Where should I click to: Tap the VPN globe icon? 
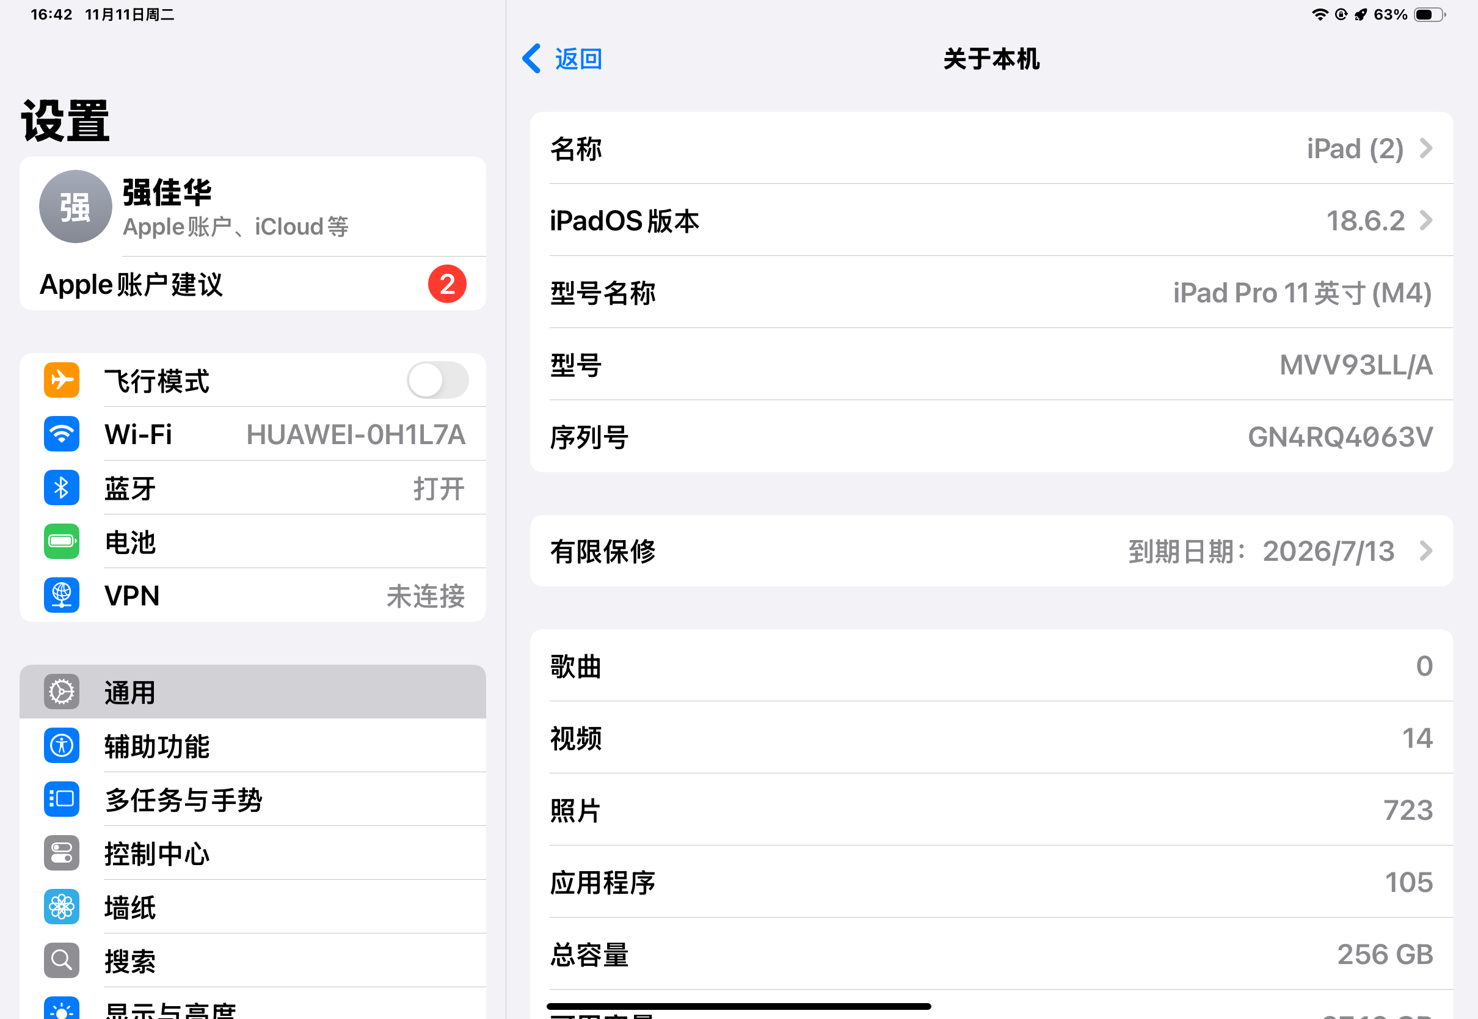click(61, 595)
